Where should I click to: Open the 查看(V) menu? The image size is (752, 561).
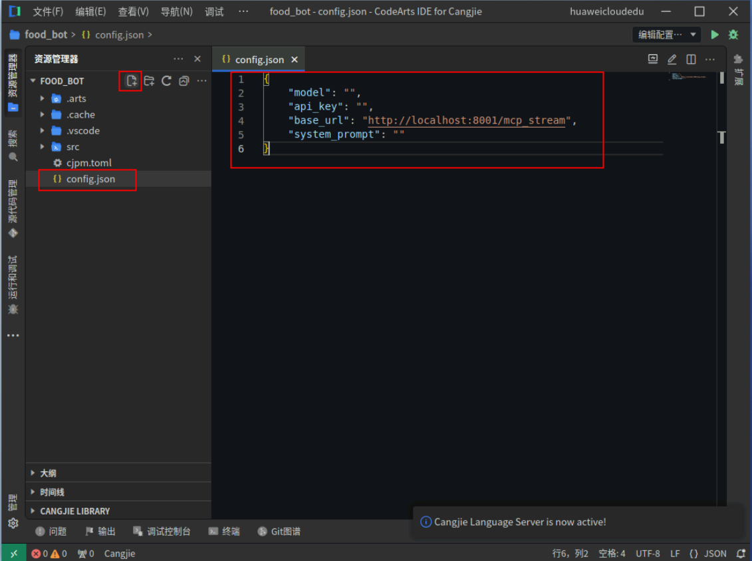(134, 11)
